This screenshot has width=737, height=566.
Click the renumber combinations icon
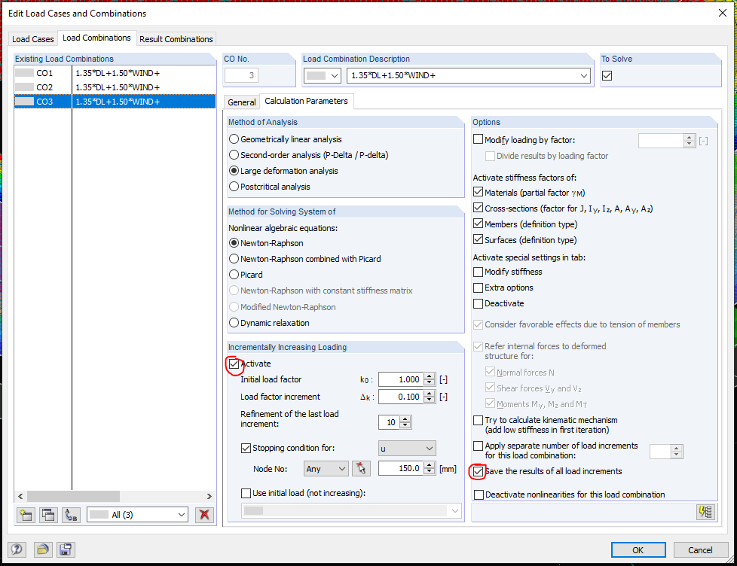click(71, 515)
